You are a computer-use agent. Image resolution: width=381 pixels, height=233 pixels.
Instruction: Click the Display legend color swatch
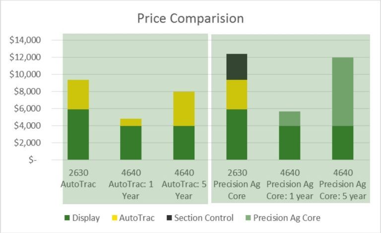(x=67, y=218)
